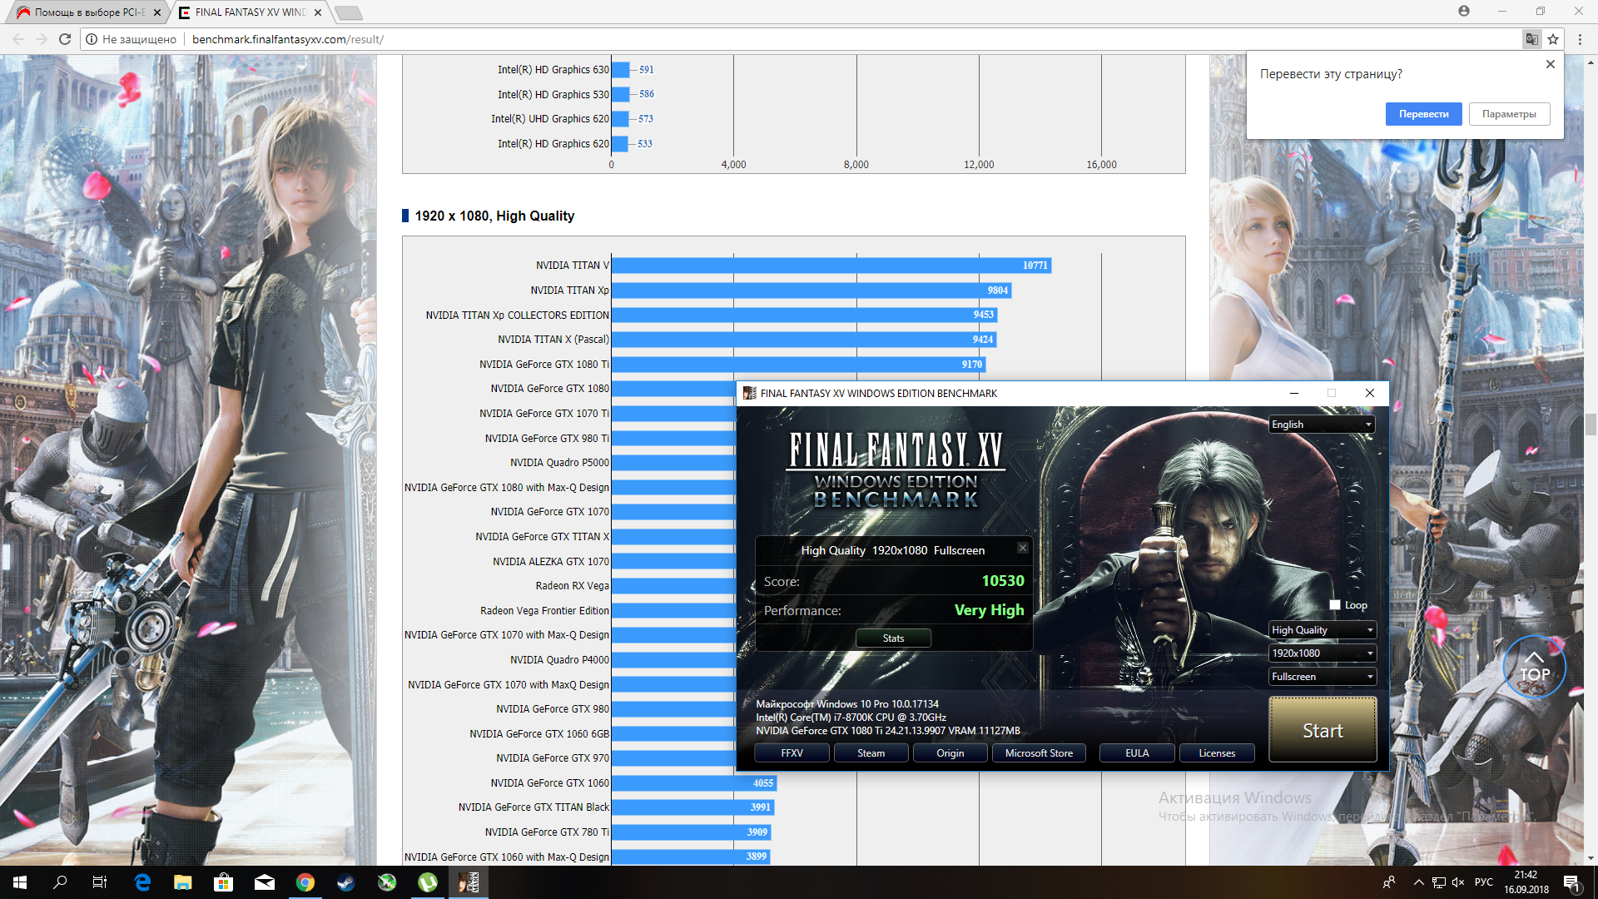
Task: Open the Fullscreen display mode dropdown
Action: coord(1322,677)
